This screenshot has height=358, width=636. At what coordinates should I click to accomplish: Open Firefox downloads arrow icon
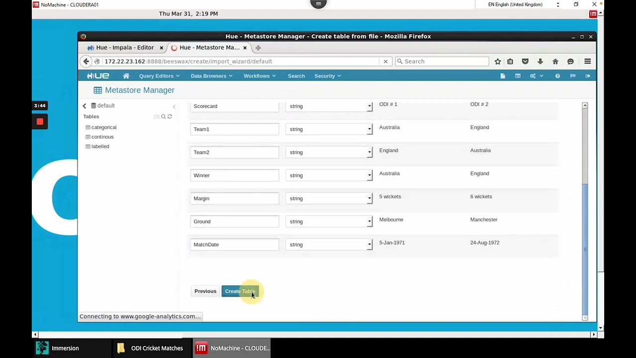click(540, 61)
